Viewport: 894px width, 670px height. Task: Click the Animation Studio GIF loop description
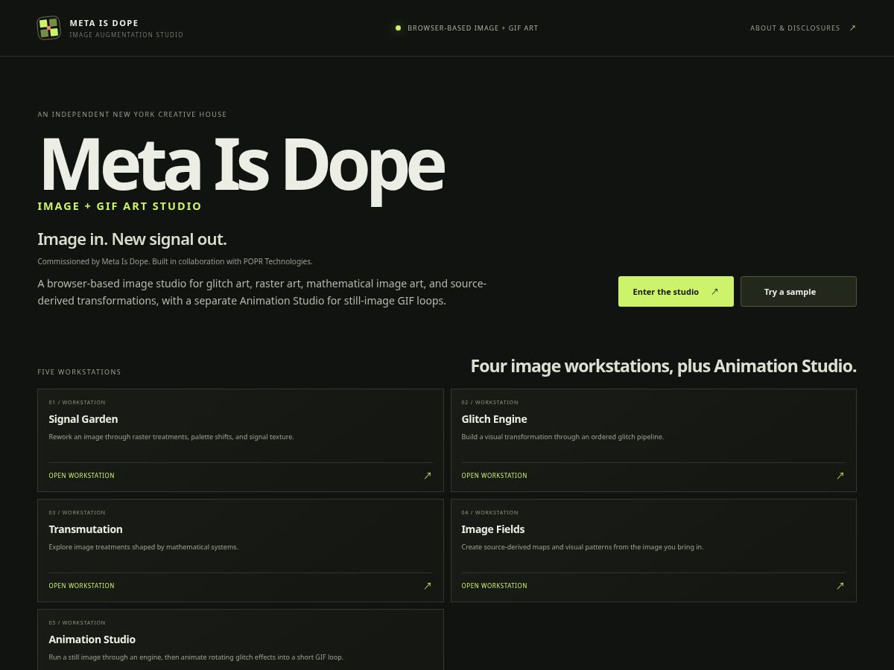coord(196,657)
